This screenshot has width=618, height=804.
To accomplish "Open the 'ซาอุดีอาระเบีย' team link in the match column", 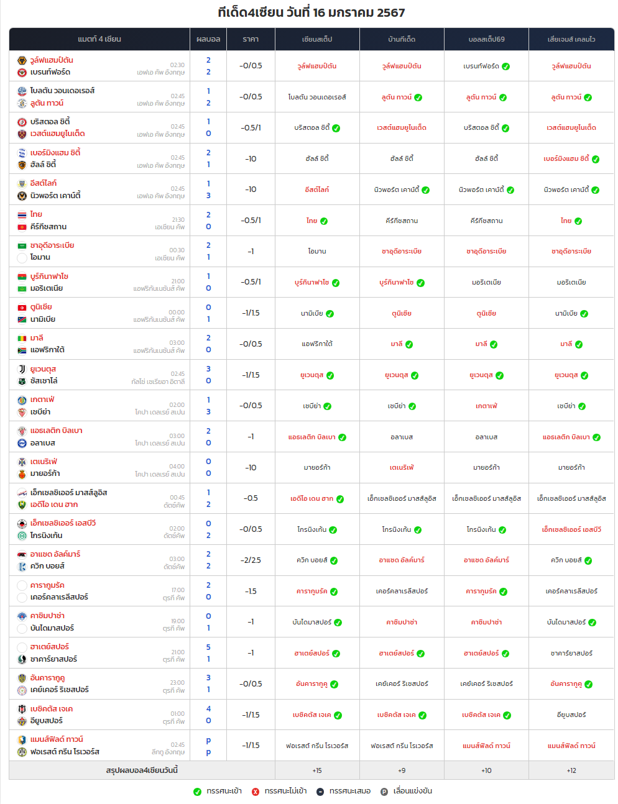I will click(52, 245).
